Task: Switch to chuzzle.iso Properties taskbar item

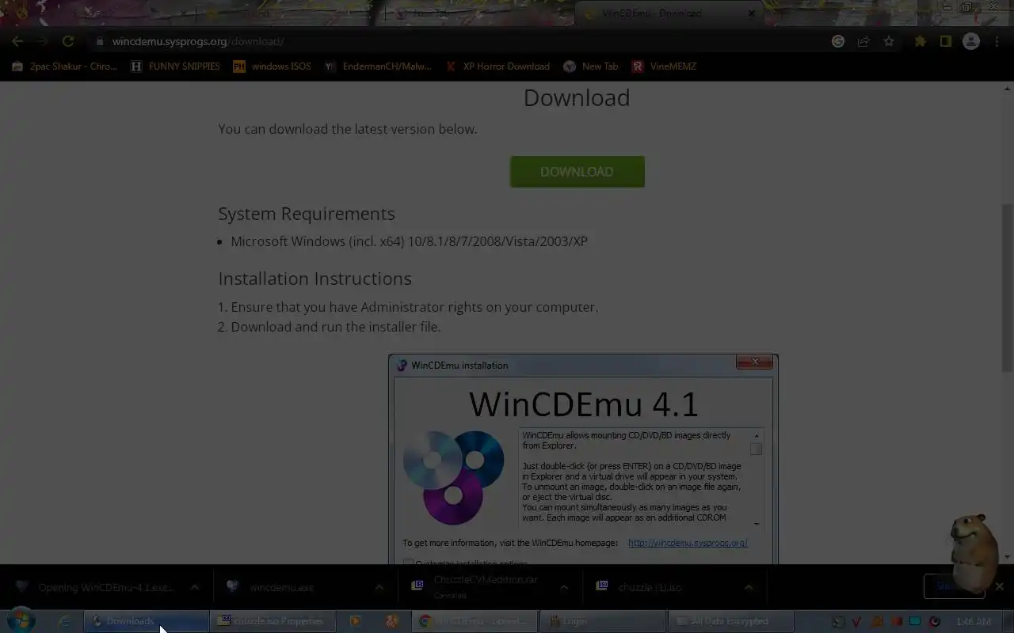Action: [x=272, y=621]
